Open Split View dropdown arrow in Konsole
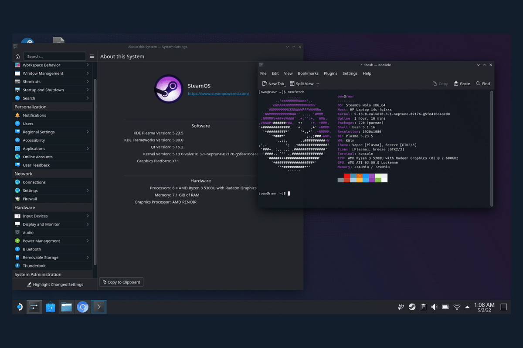The height and width of the screenshot is (348, 523). point(318,84)
